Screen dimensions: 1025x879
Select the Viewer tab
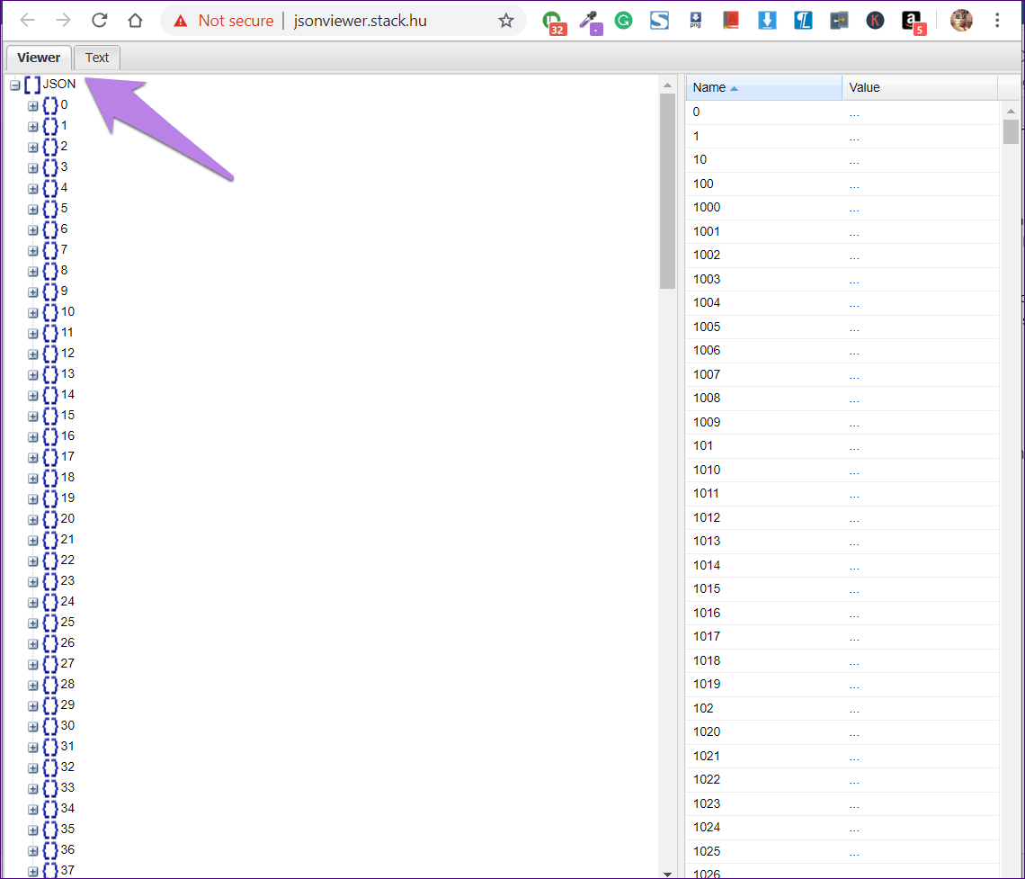click(x=39, y=58)
